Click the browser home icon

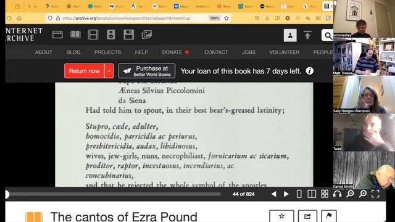coord(19,18)
